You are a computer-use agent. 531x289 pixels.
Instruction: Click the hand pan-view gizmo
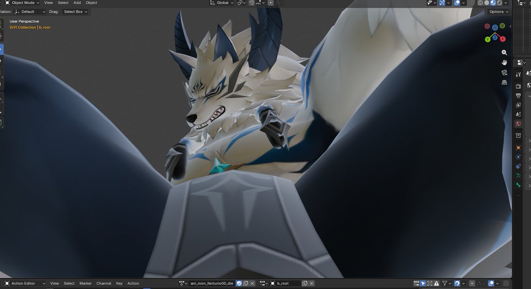click(504, 62)
